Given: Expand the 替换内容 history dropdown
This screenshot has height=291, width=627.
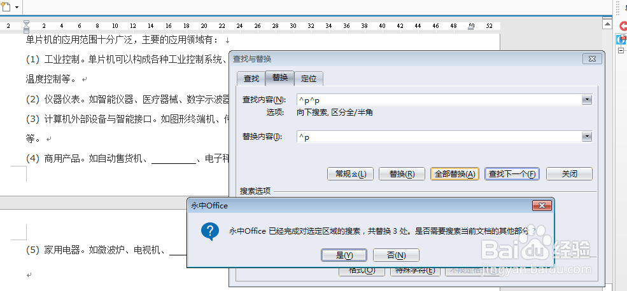Looking at the screenshot, I should [x=587, y=137].
